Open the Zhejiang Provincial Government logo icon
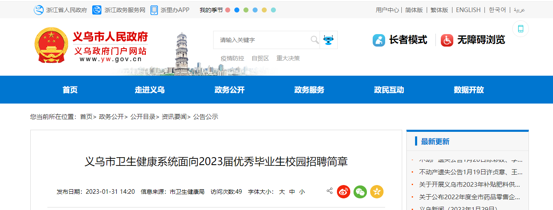553x210 pixels. (39, 10)
